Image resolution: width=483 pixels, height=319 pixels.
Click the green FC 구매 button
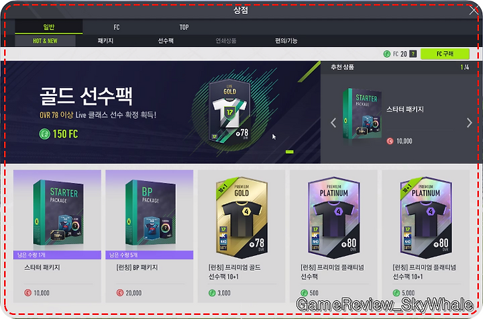pos(445,54)
